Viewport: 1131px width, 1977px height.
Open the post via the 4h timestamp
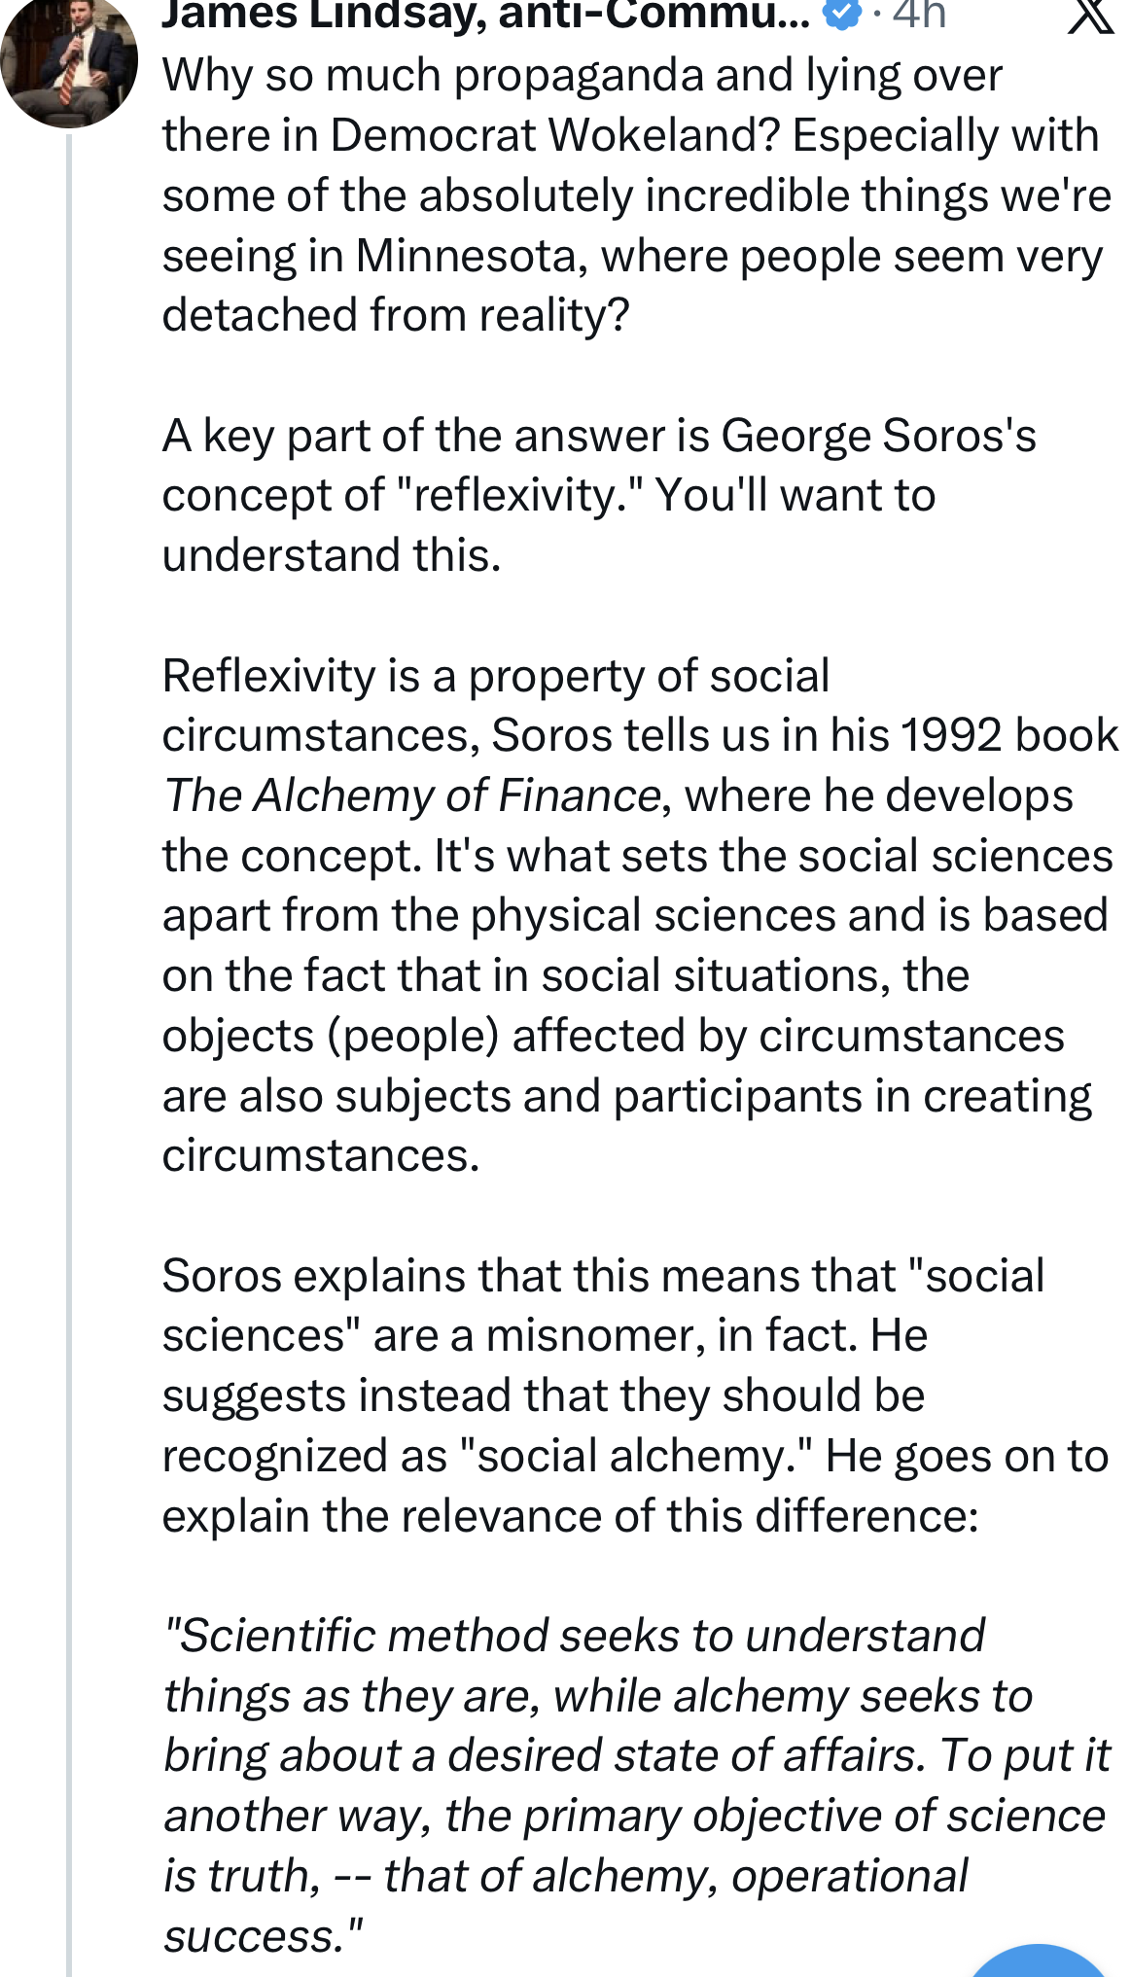coord(919,14)
